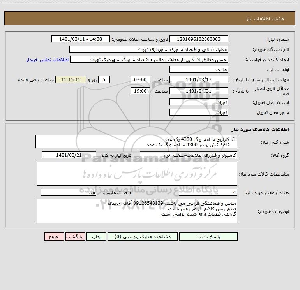Click the request creator field حسن مظاهریان
This screenshot has width=300, height=290.
149,59
